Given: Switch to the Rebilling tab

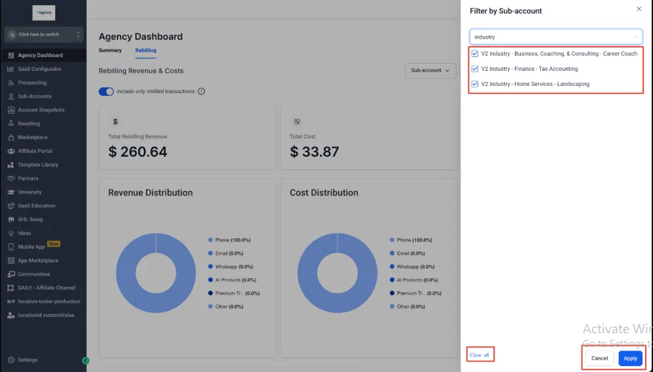Looking at the screenshot, I should coord(146,51).
